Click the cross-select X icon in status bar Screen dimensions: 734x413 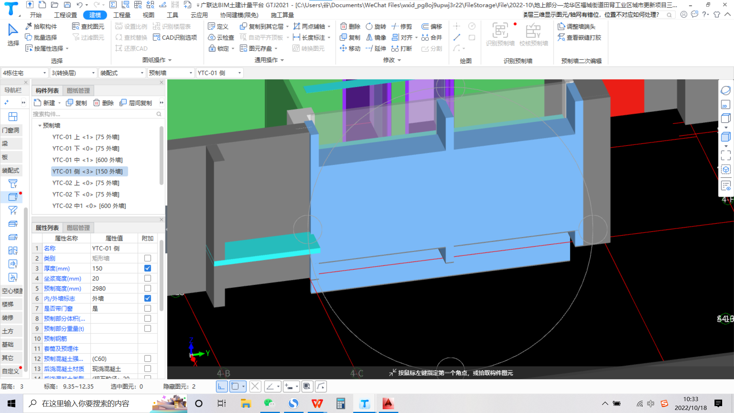(x=255, y=387)
